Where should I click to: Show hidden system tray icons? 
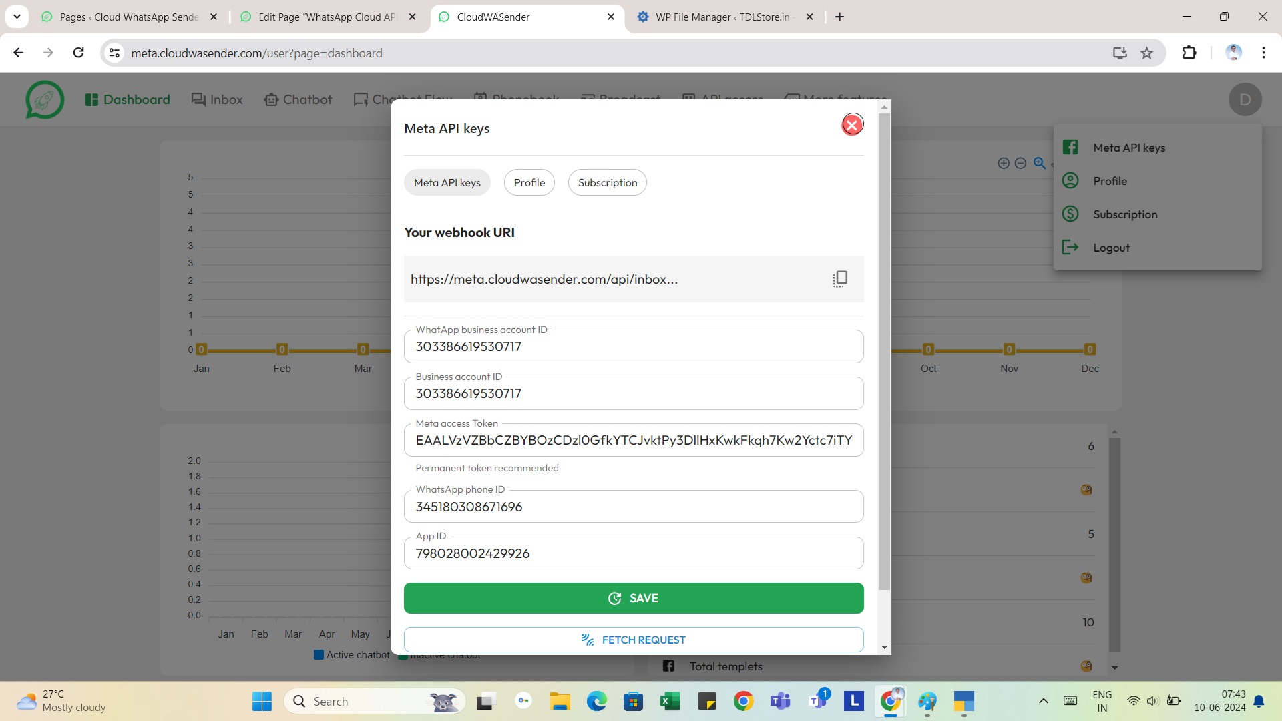point(1043,701)
